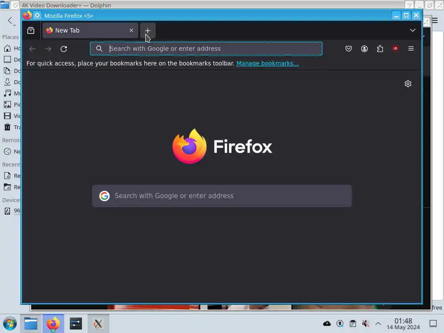Open Dolphin hamburger menu

435,20
